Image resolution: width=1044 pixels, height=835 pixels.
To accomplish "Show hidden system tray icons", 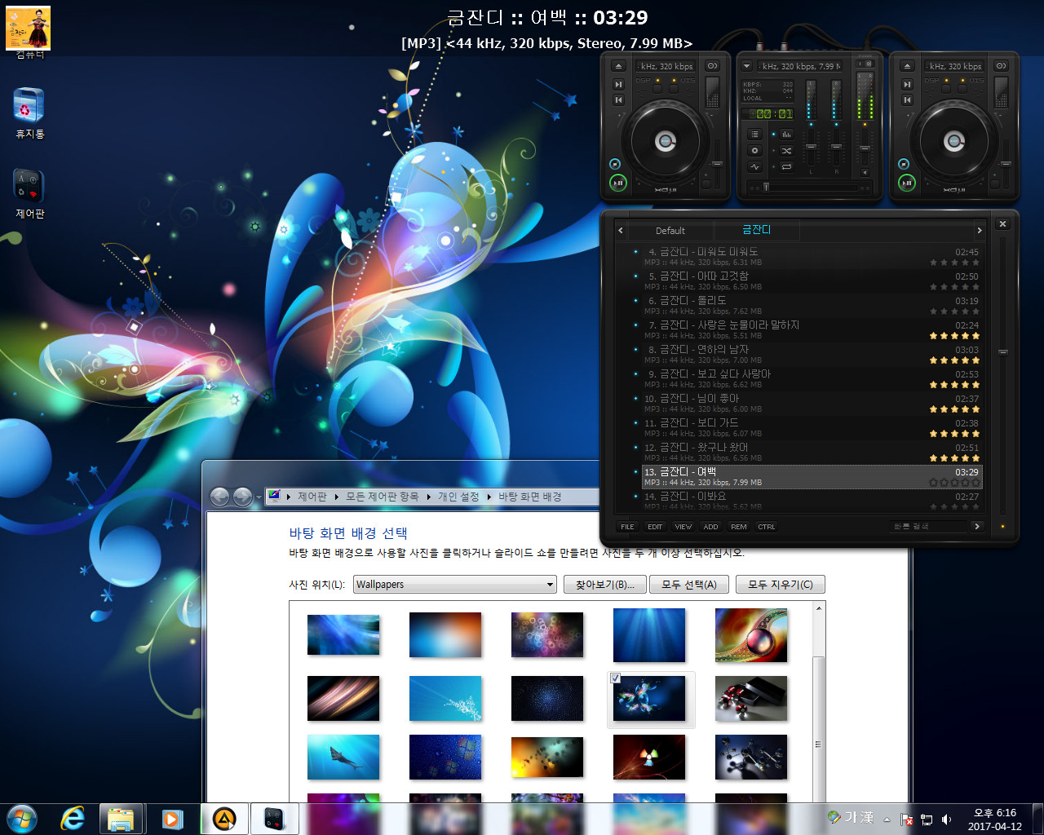I will 887,819.
